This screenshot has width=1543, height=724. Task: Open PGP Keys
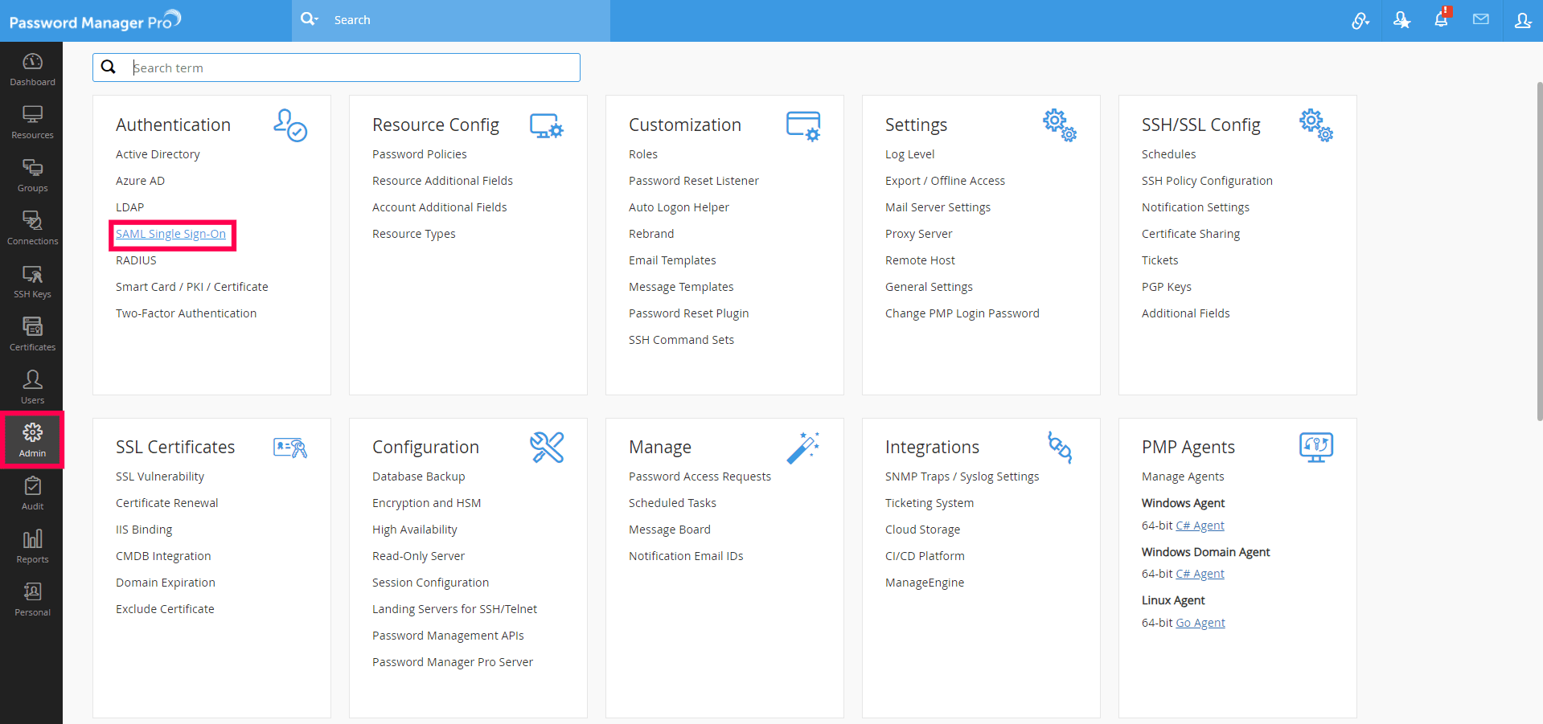tap(1166, 287)
